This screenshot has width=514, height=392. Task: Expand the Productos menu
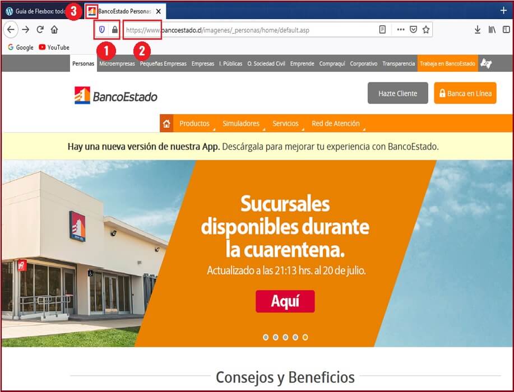click(195, 123)
